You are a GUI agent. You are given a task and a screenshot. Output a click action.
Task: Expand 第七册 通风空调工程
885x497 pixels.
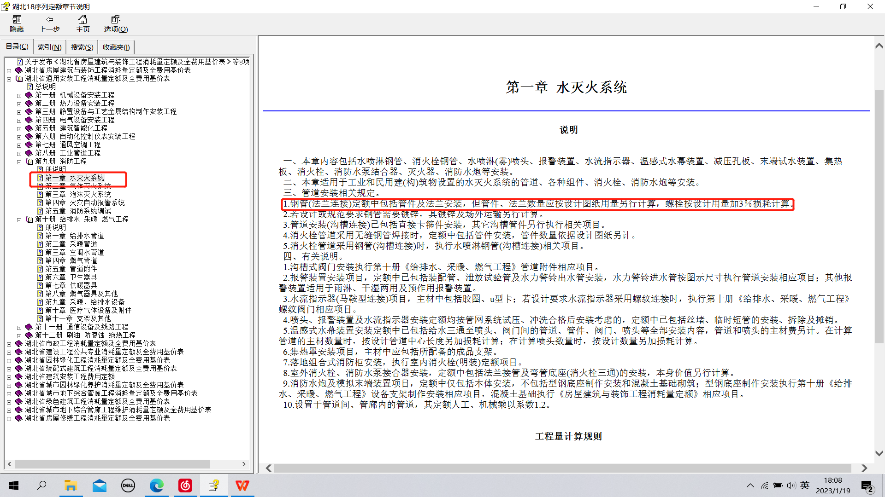19,145
